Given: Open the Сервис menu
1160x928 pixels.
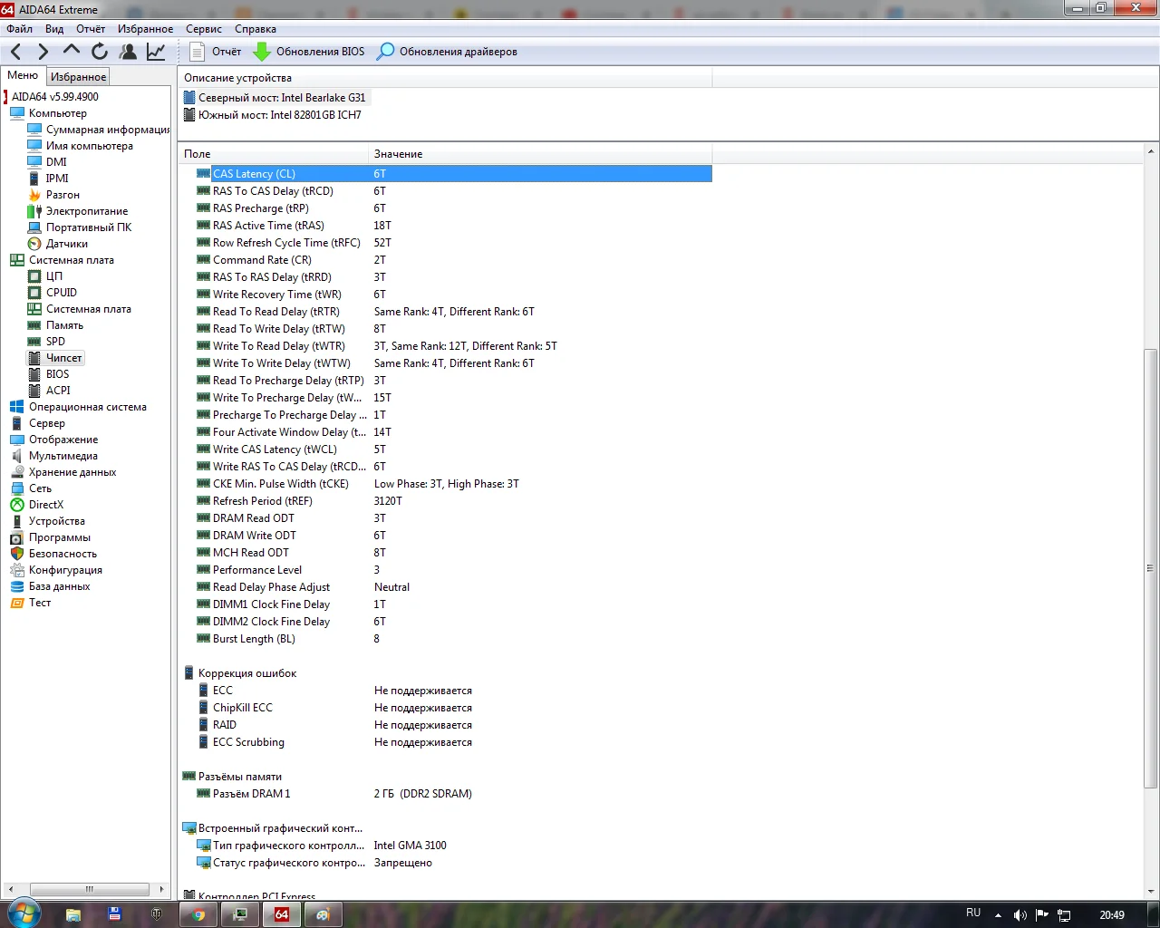Looking at the screenshot, I should pyautogui.click(x=203, y=29).
